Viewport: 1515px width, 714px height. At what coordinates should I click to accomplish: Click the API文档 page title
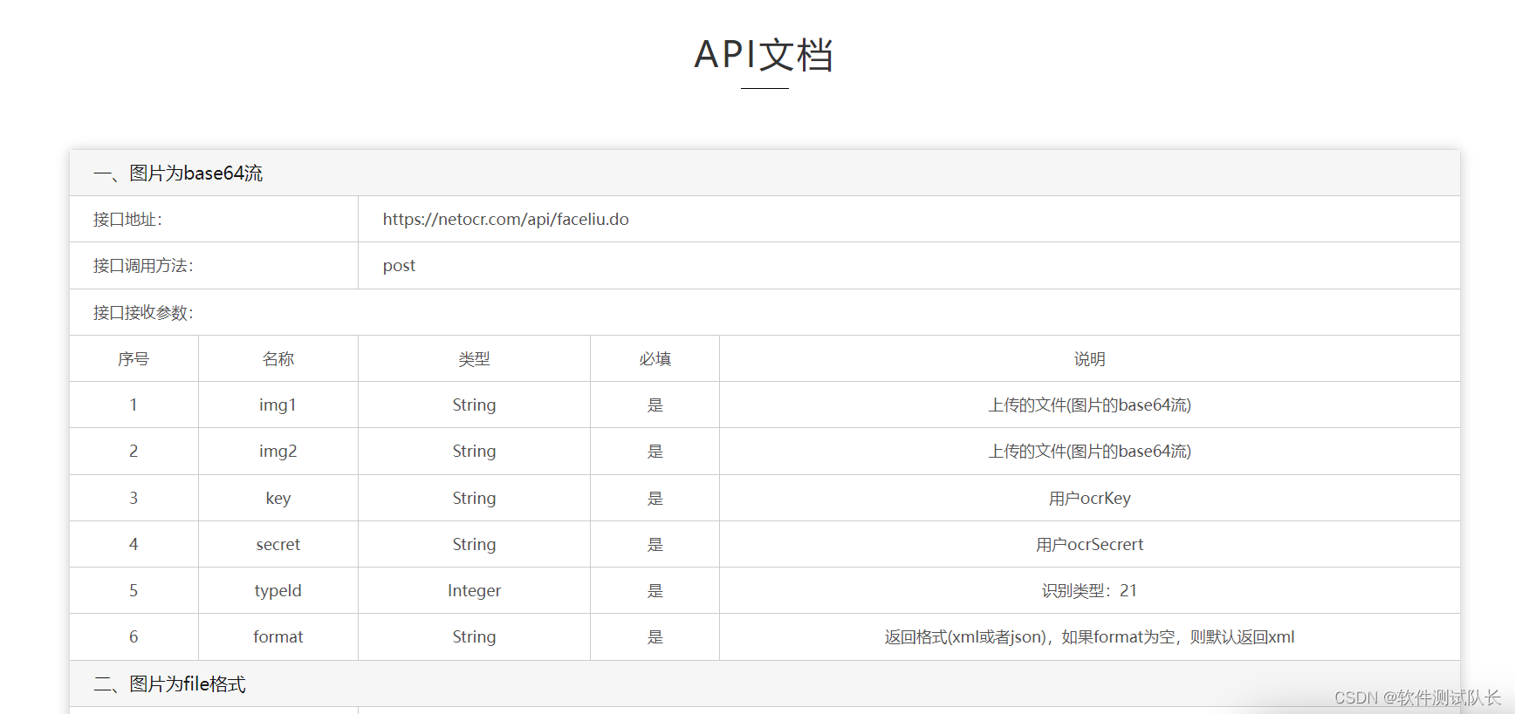[764, 55]
